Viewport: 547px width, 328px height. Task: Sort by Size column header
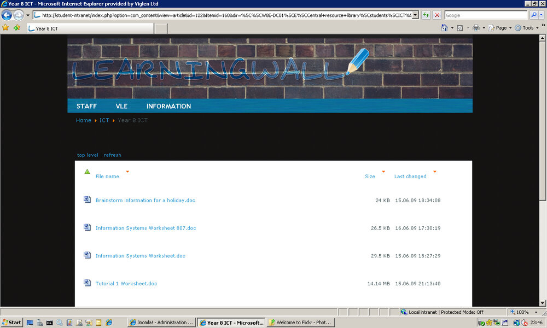click(x=370, y=177)
